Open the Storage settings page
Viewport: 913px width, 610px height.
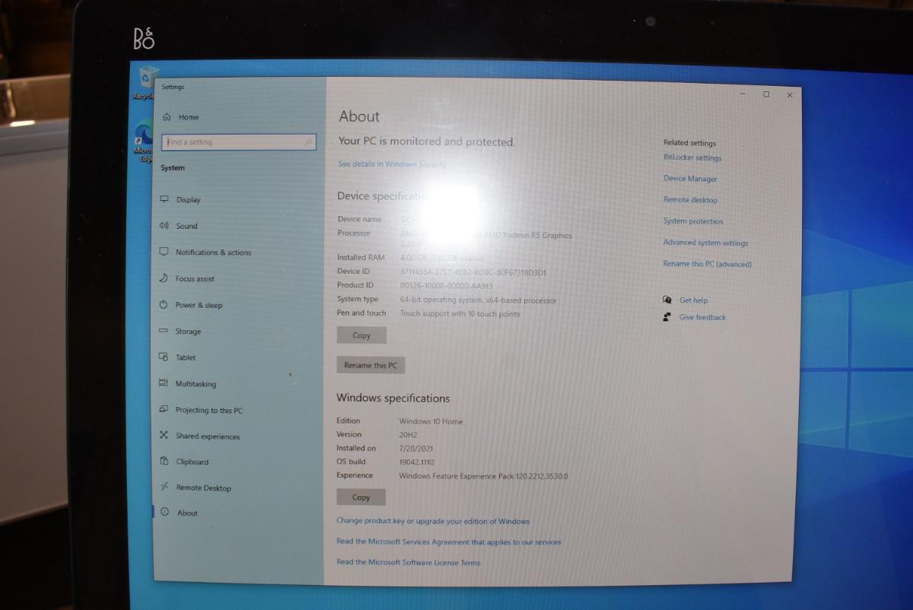pyautogui.click(x=188, y=332)
